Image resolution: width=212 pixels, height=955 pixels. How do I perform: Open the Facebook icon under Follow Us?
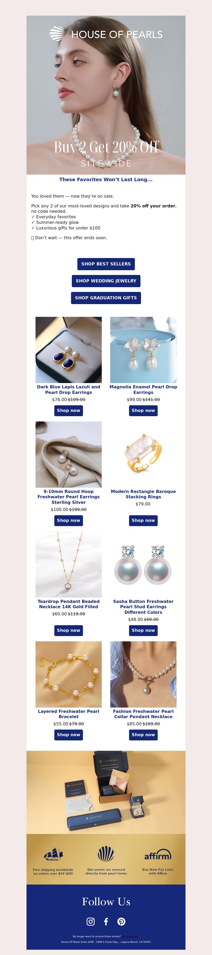click(x=106, y=921)
